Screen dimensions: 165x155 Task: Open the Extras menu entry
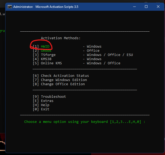click(43, 101)
